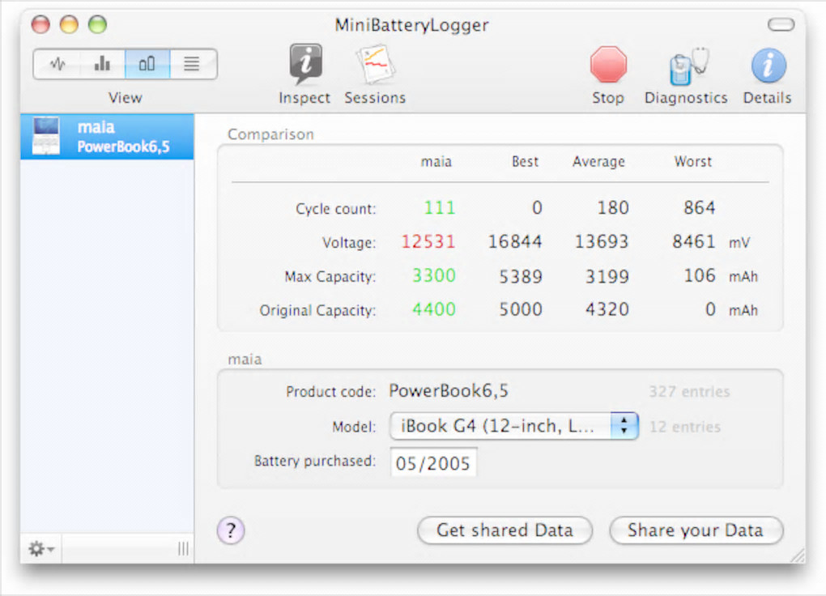Click the Share your Data button
This screenshot has width=826, height=596.
pos(696,530)
